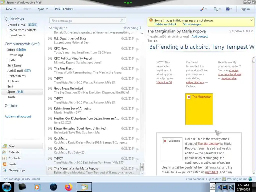
Task: Launch Firefox from the taskbar
Action: [69, 187]
